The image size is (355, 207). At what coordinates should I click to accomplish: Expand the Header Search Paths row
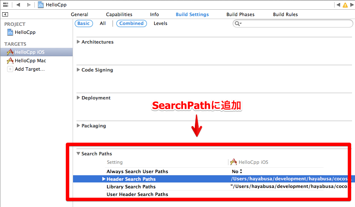point(104,179)
